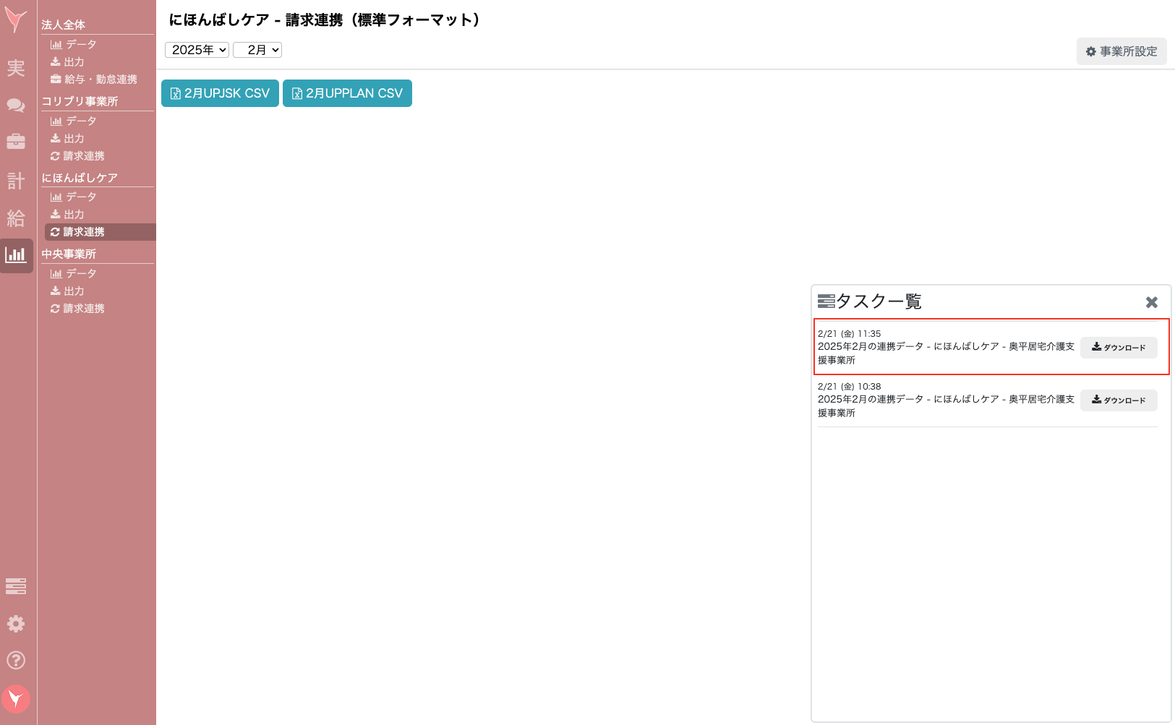Open the task list icon near bottom sidebar

click(x=16, y=586)
